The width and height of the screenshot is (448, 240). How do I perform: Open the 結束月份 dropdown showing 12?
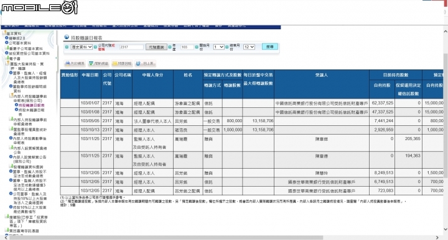coord(249,47)
